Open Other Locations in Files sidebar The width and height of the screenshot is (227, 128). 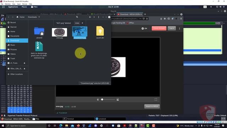point(17,74)
